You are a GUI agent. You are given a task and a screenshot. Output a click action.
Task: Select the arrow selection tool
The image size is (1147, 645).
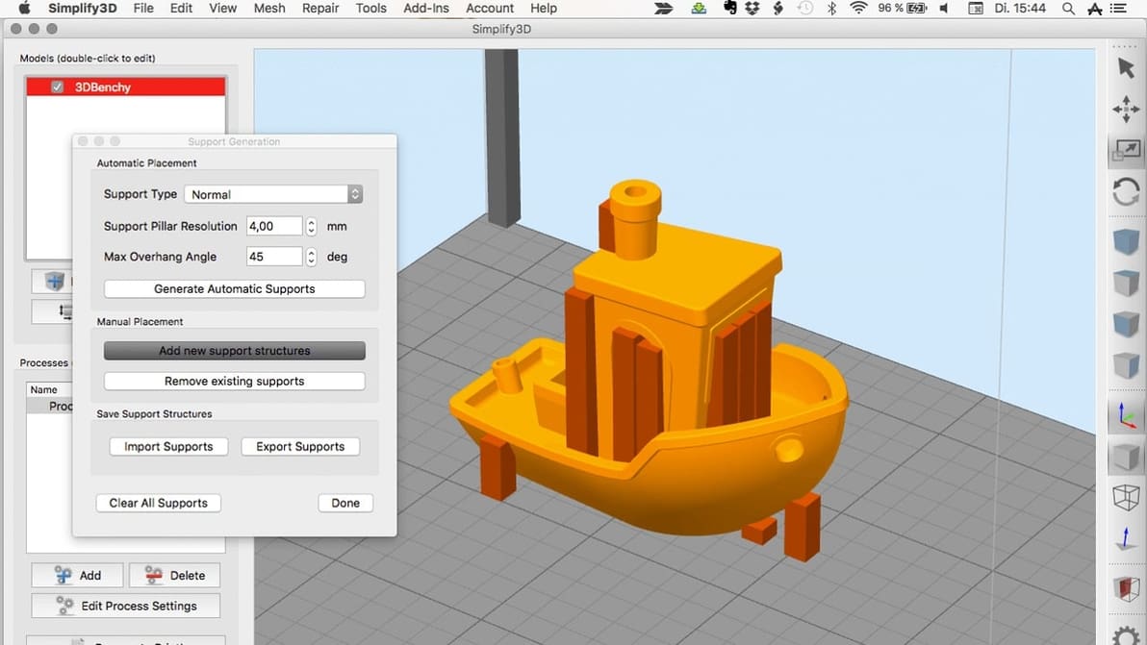(x=1127, y=67)
